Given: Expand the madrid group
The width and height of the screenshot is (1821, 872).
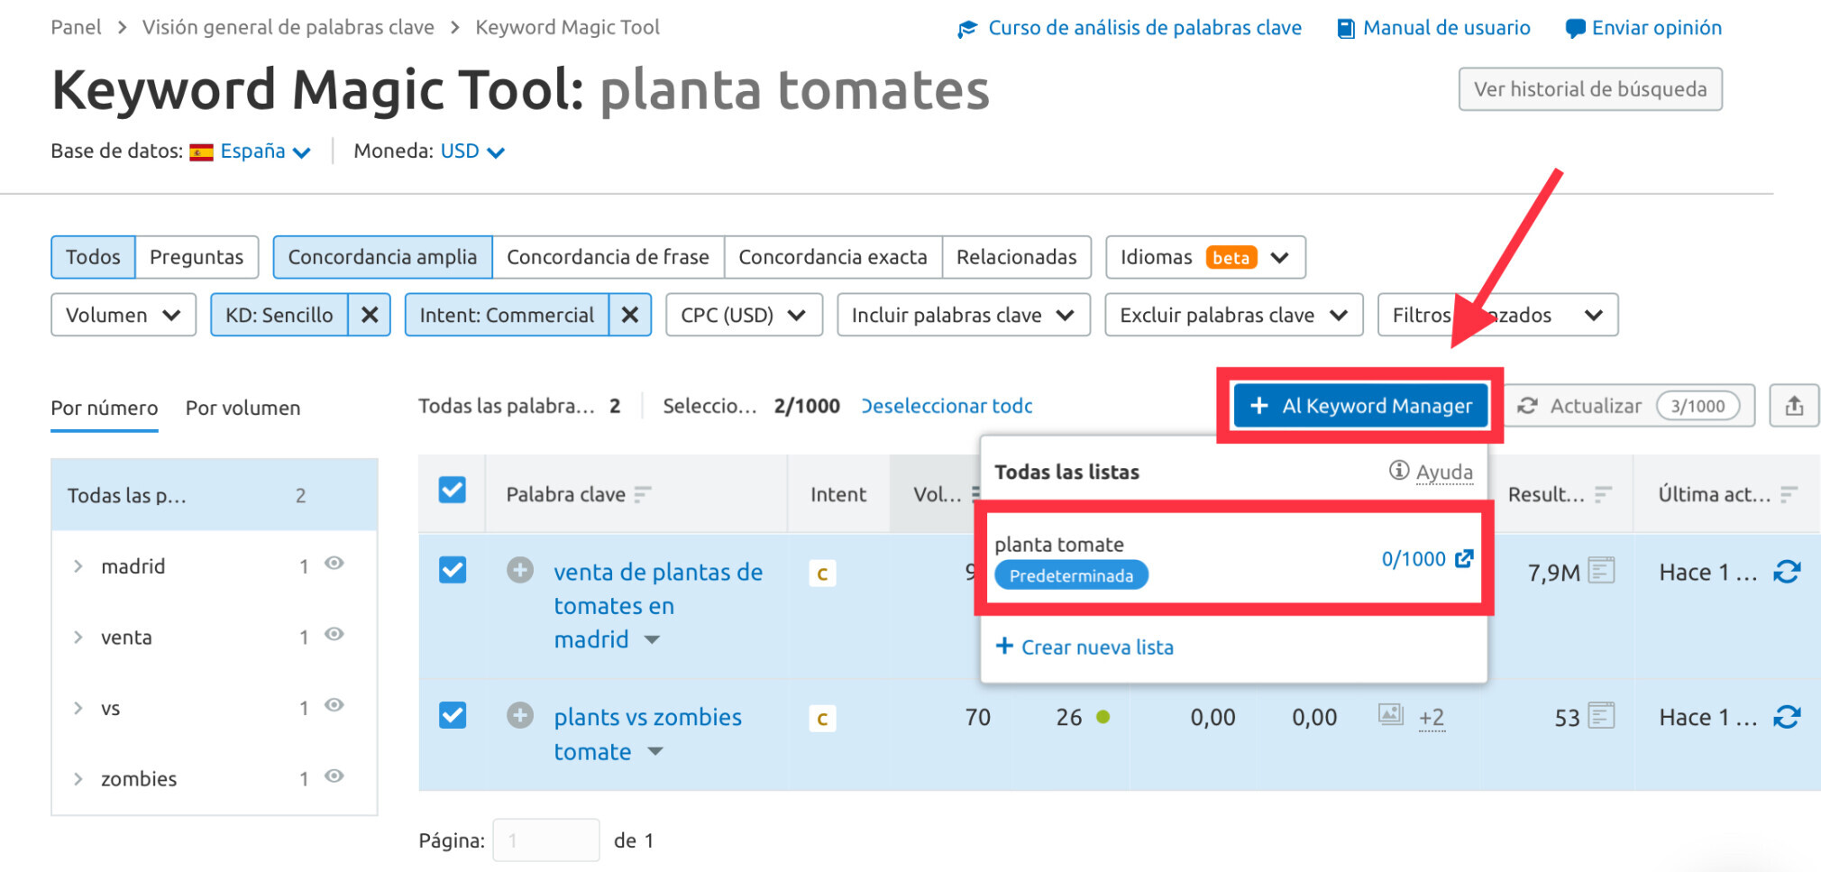Looking at the screenshot, I should click(x=78, y=566).
